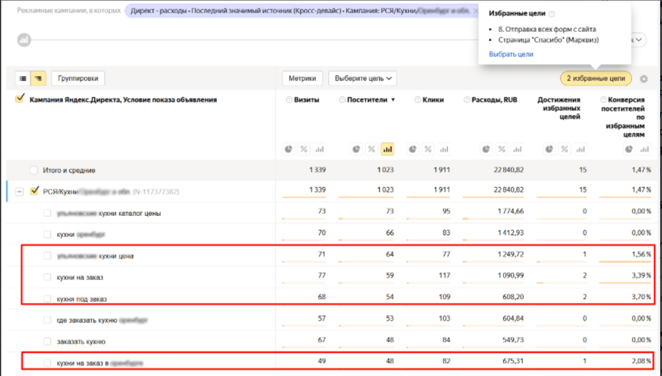Click the expenses value 1 412,93
Viewport: 662px width, 376px height.
510,233
